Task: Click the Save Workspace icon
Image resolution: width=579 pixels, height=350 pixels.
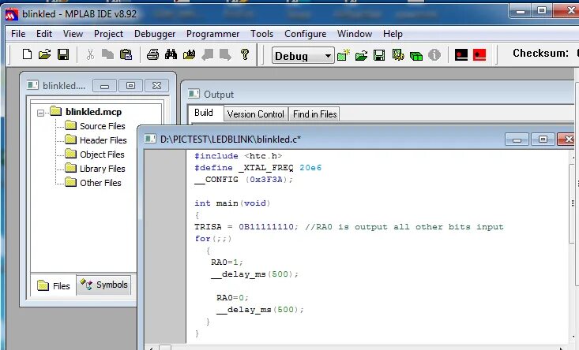Action: pos(379,55)
